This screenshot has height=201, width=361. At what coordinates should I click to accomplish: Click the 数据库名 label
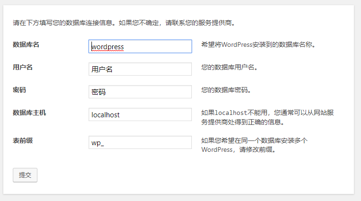pyautogui.click(x=26, y=44)
